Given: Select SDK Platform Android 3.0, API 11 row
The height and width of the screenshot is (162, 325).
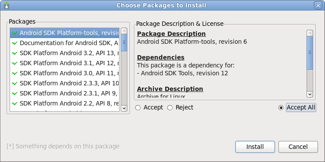Looking at the screenshot, I should (x=65, y=74).
